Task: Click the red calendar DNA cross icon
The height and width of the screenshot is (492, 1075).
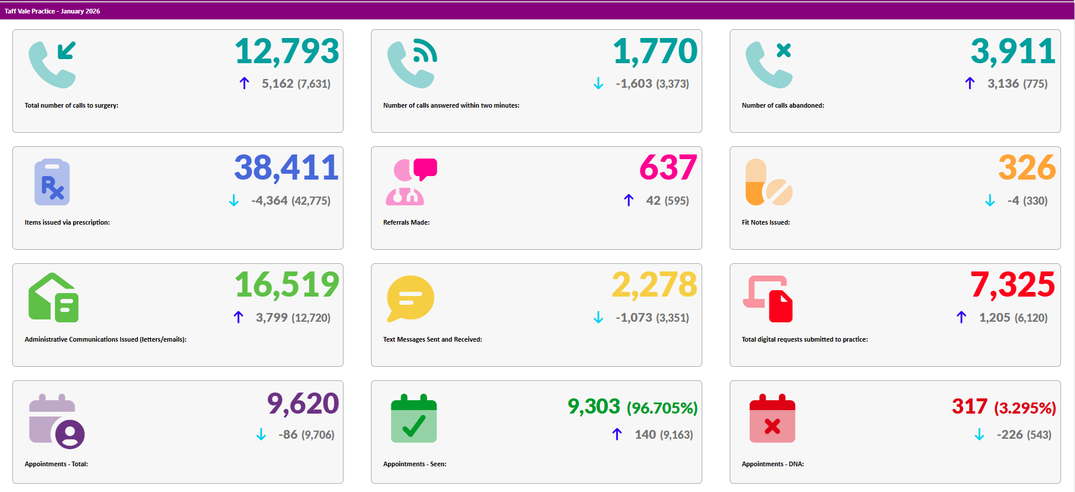Action: pos(772,419)
